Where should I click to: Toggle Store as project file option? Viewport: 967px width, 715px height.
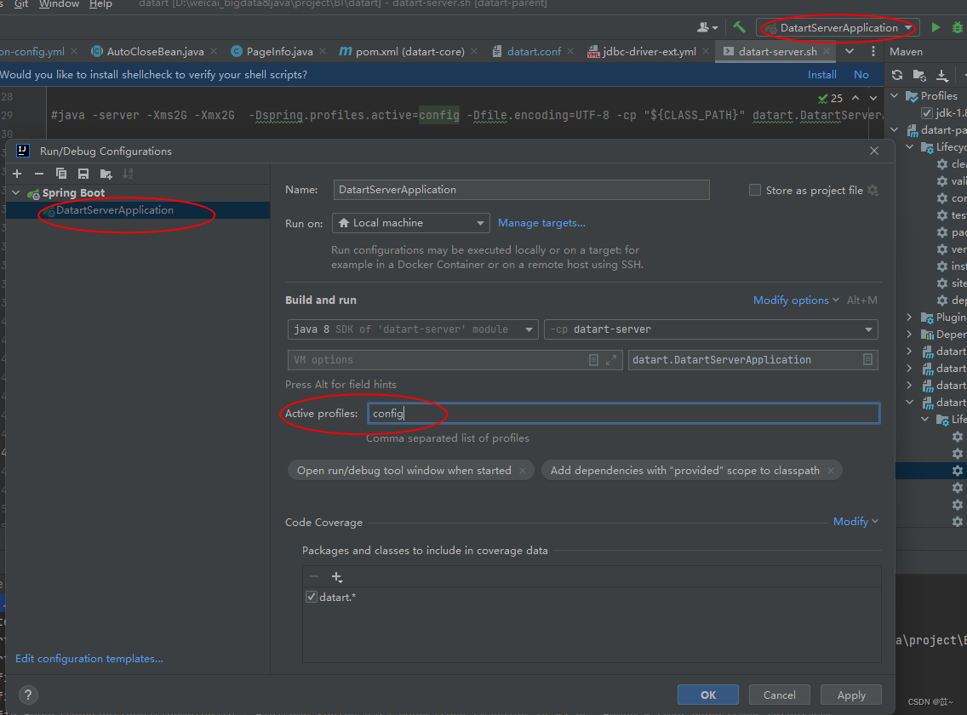coord(755,190)
